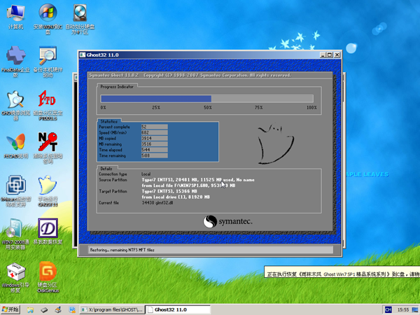
Task: Click Percent complete value 52
Action: [x=155, y=127]
